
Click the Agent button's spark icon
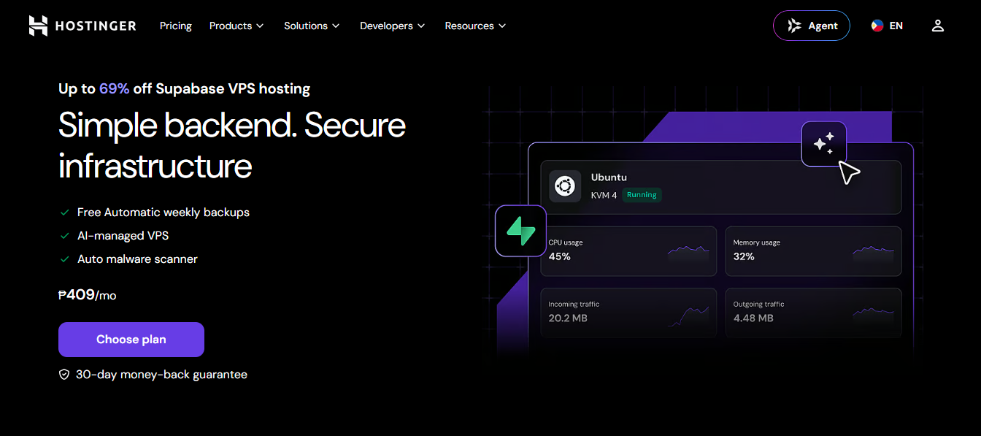pyautogui.click(x=794, y=26)
